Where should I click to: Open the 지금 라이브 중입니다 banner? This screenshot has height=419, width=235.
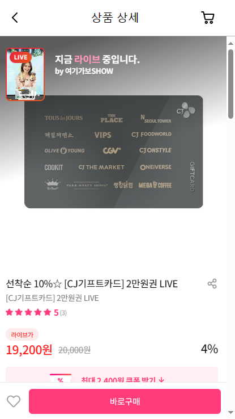pos(97,59)
